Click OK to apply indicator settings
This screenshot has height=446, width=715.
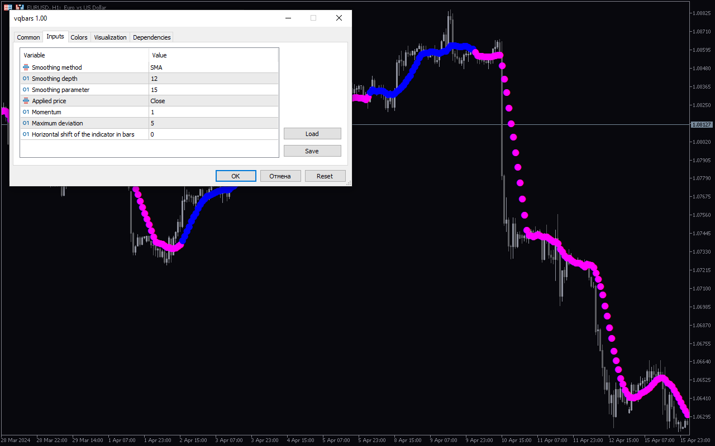click(236, 176)
